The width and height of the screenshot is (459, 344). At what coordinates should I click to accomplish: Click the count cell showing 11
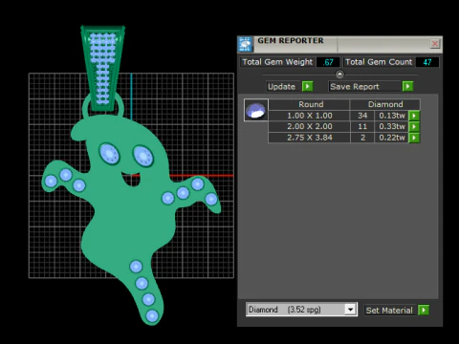click(x=362, y=126)
